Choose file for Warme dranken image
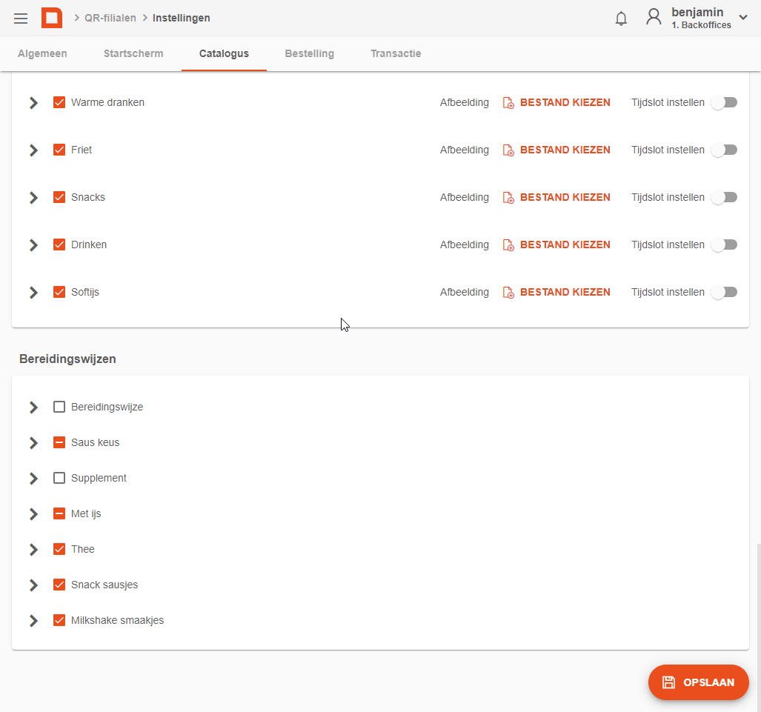The image size is (761, 712). (x=565, y=102)
